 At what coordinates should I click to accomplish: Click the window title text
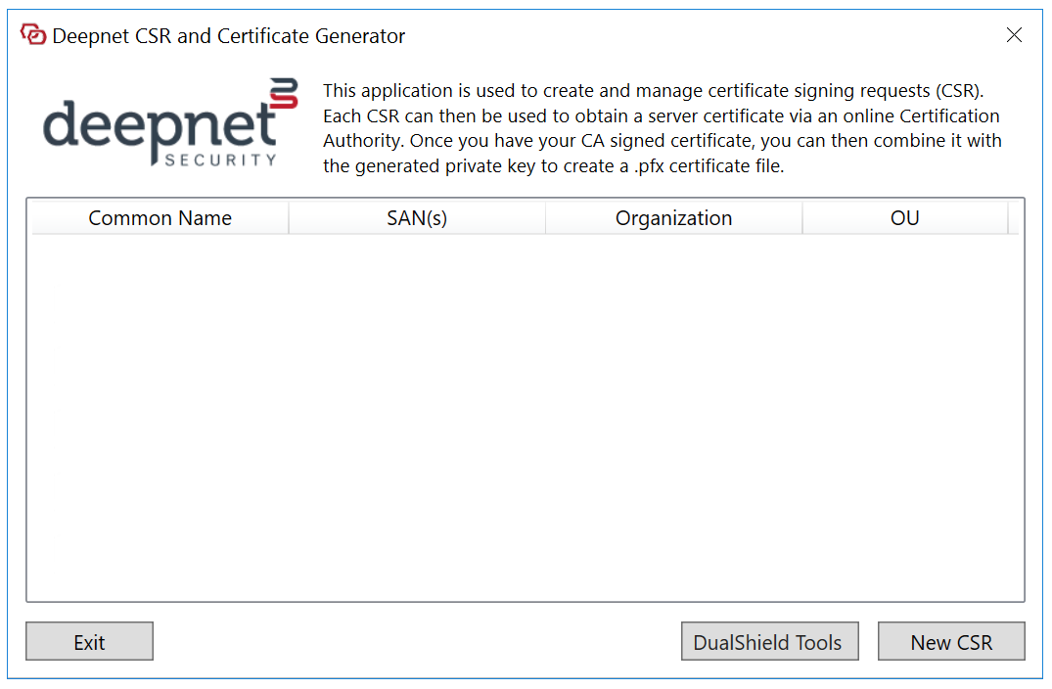(229, 36)
